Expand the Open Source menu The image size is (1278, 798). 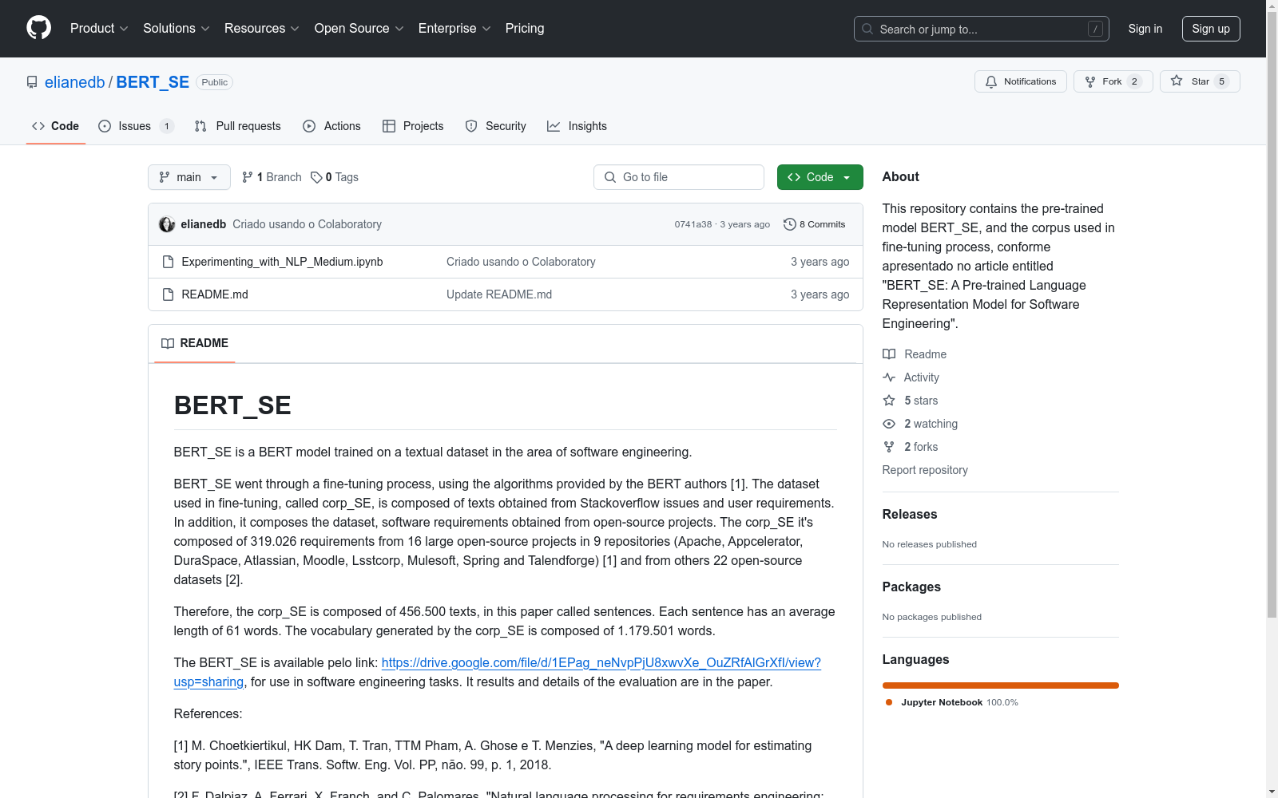tap(359, 28)
